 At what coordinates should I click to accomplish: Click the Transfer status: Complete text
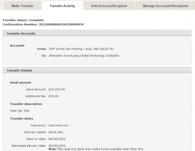23,20
